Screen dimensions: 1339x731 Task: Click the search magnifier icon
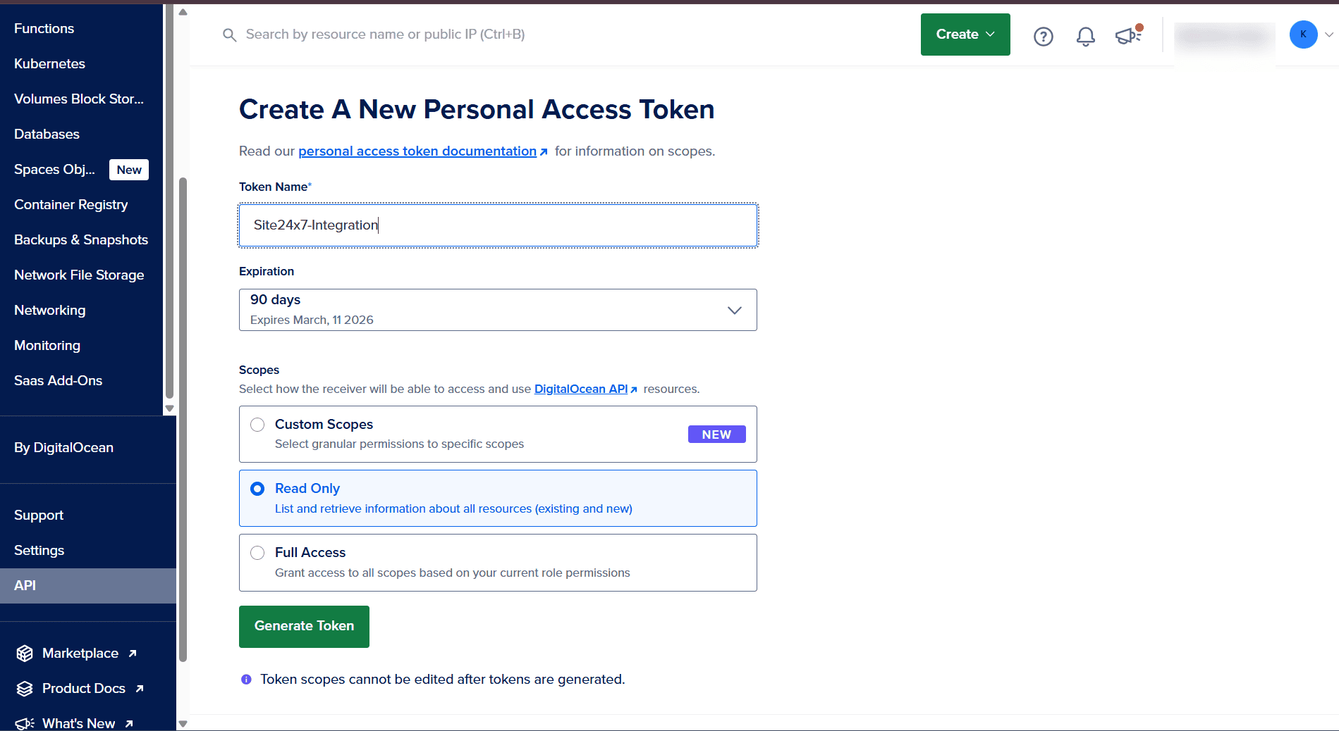[x=229, y=35]
